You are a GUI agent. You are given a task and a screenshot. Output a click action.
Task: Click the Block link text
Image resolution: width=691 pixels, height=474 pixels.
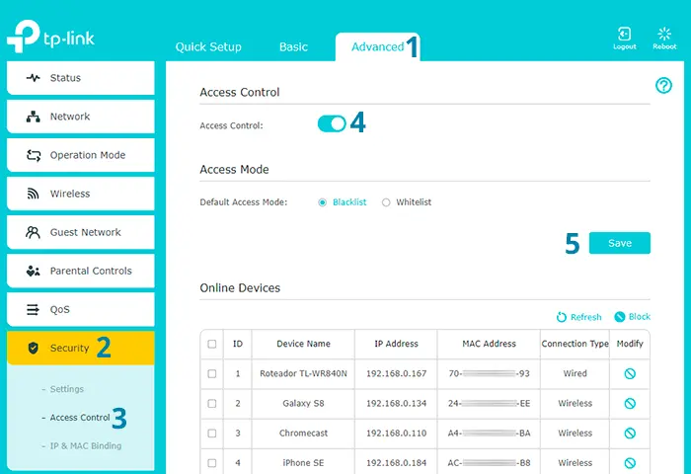pyautogui.click(x=640, y=317)
